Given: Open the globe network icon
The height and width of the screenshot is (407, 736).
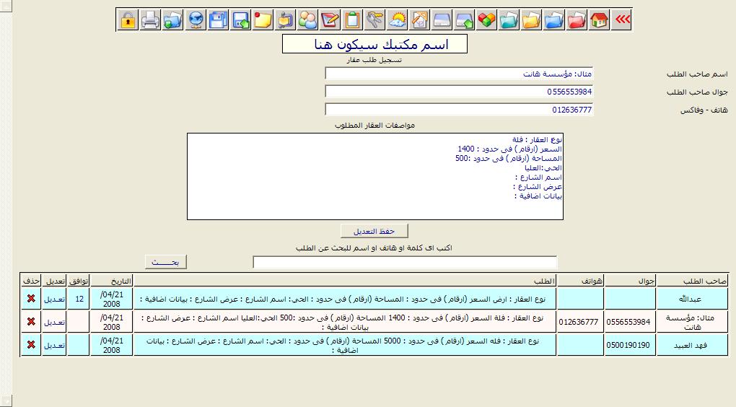Looking at the screenshot, I should [196, 19].
